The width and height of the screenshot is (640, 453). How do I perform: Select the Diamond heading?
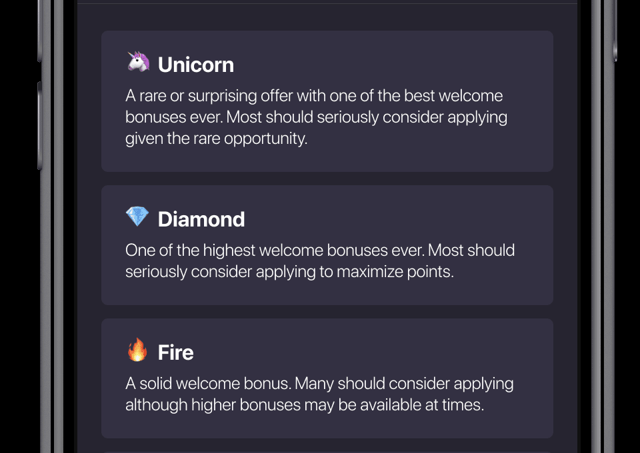coord(201,219)
